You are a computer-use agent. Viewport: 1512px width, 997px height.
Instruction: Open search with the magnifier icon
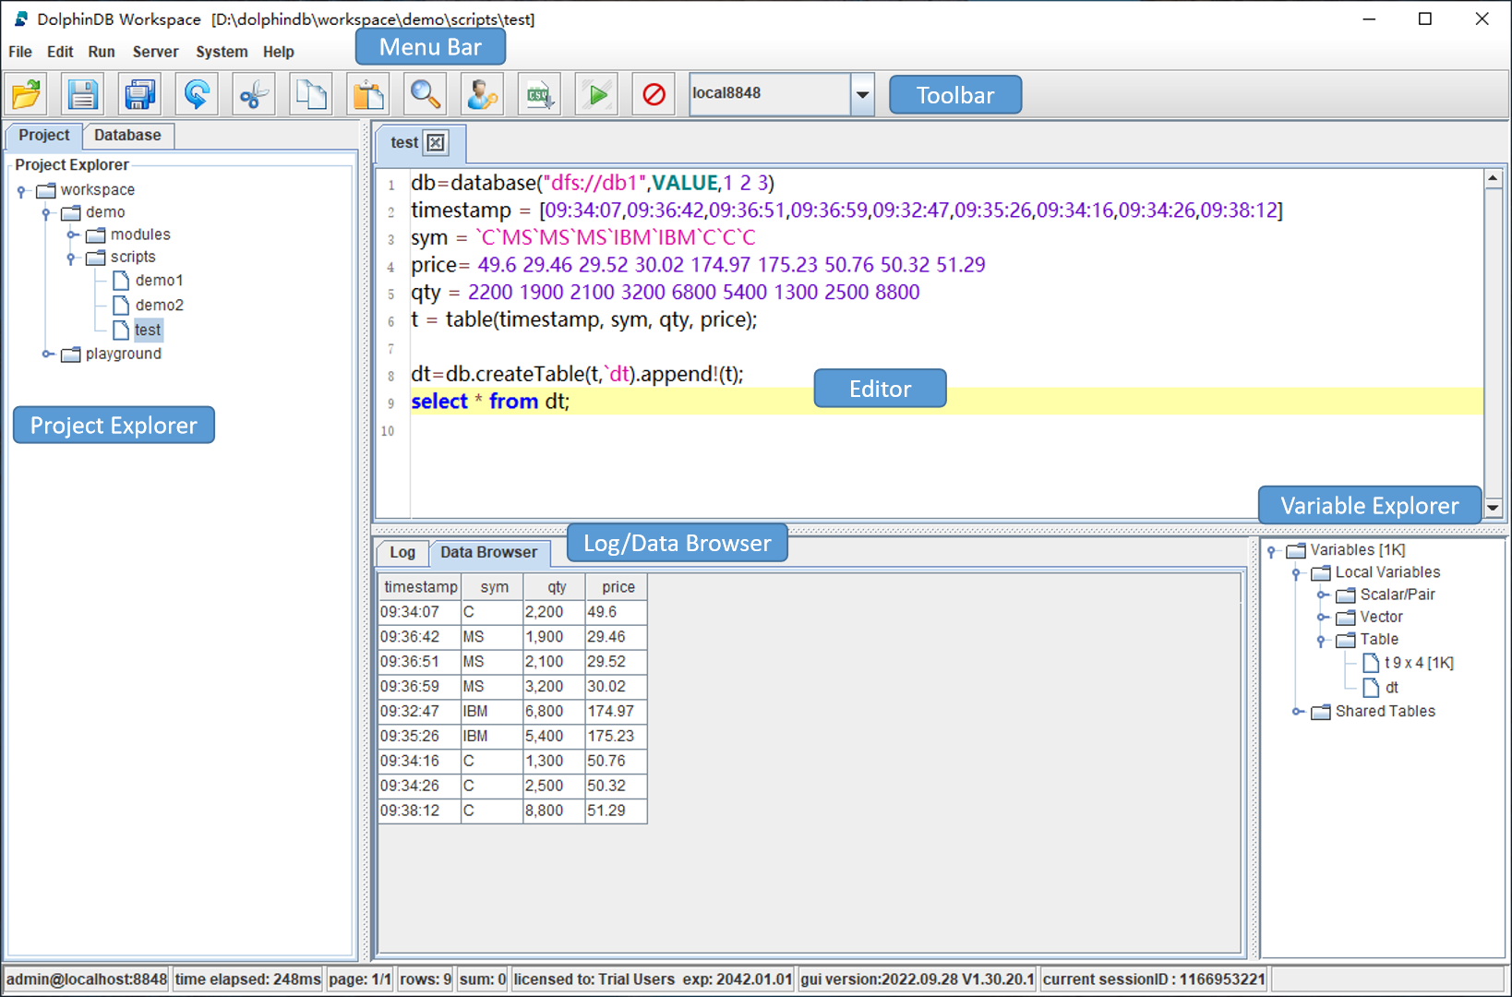click(425, 94)
